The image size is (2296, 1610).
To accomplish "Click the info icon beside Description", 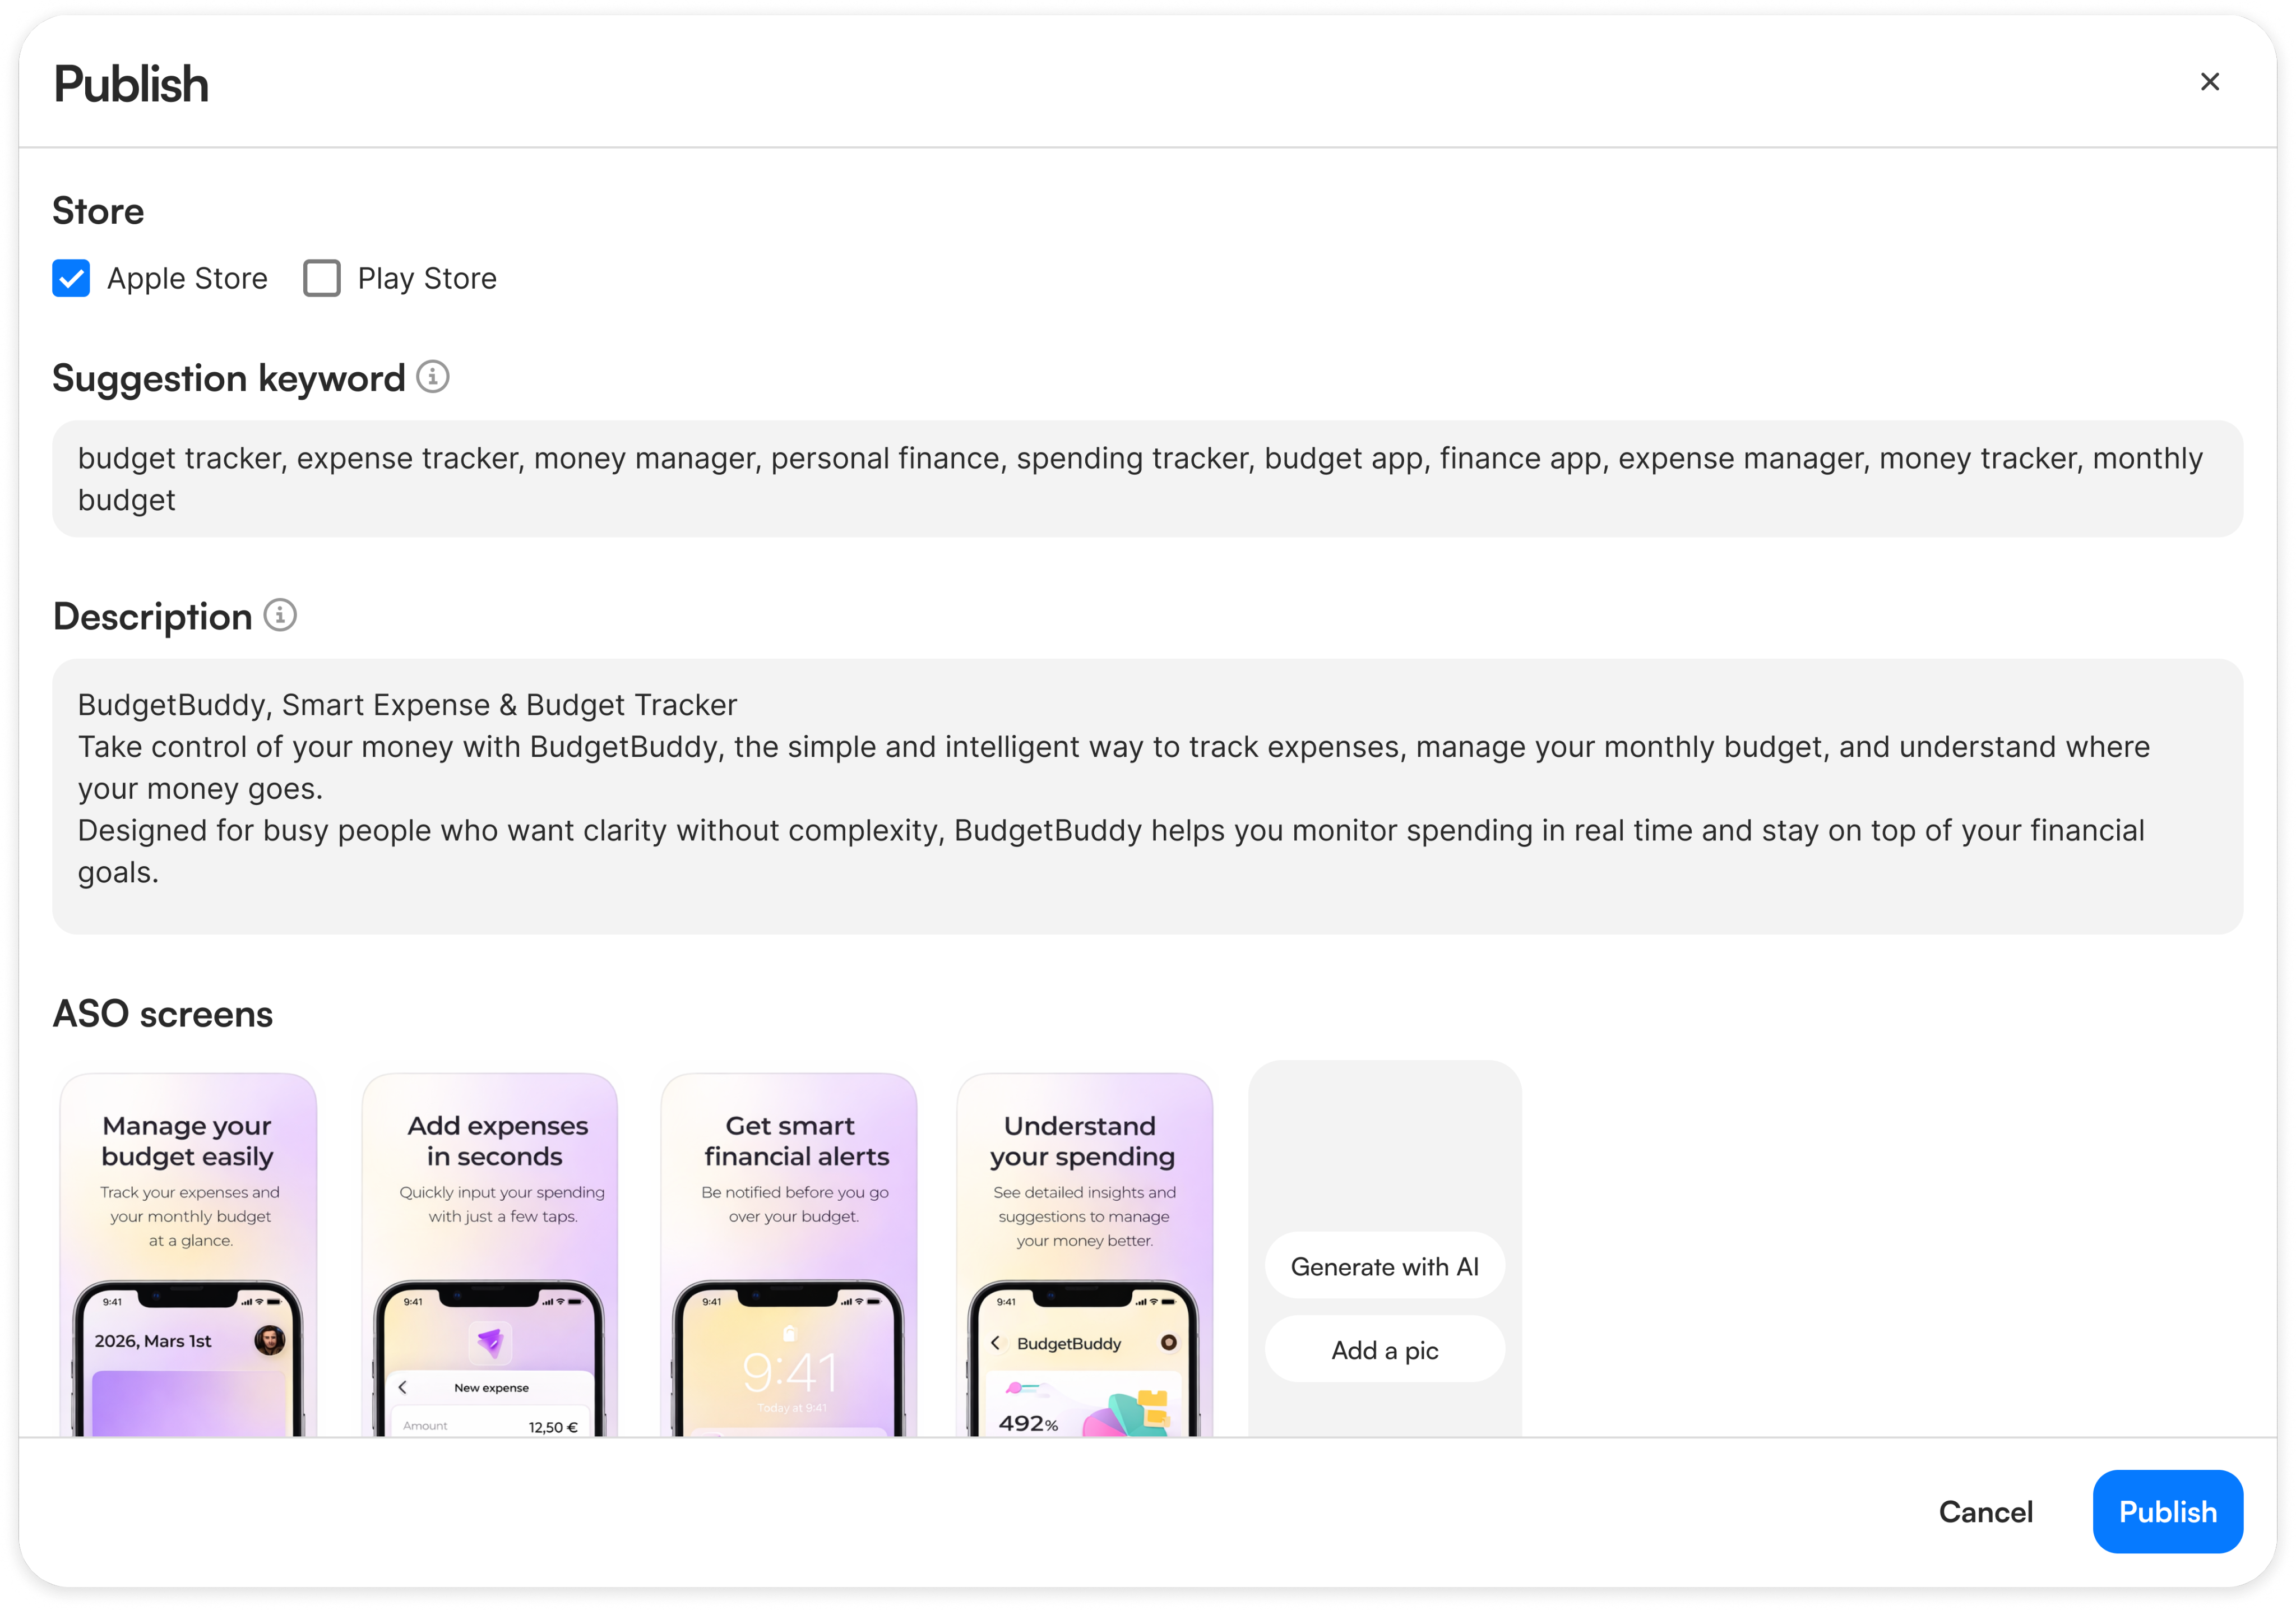I will coord(280,615).
